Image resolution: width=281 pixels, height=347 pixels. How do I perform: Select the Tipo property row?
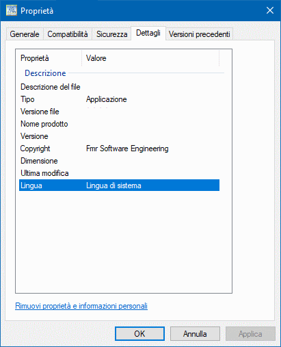119,99
